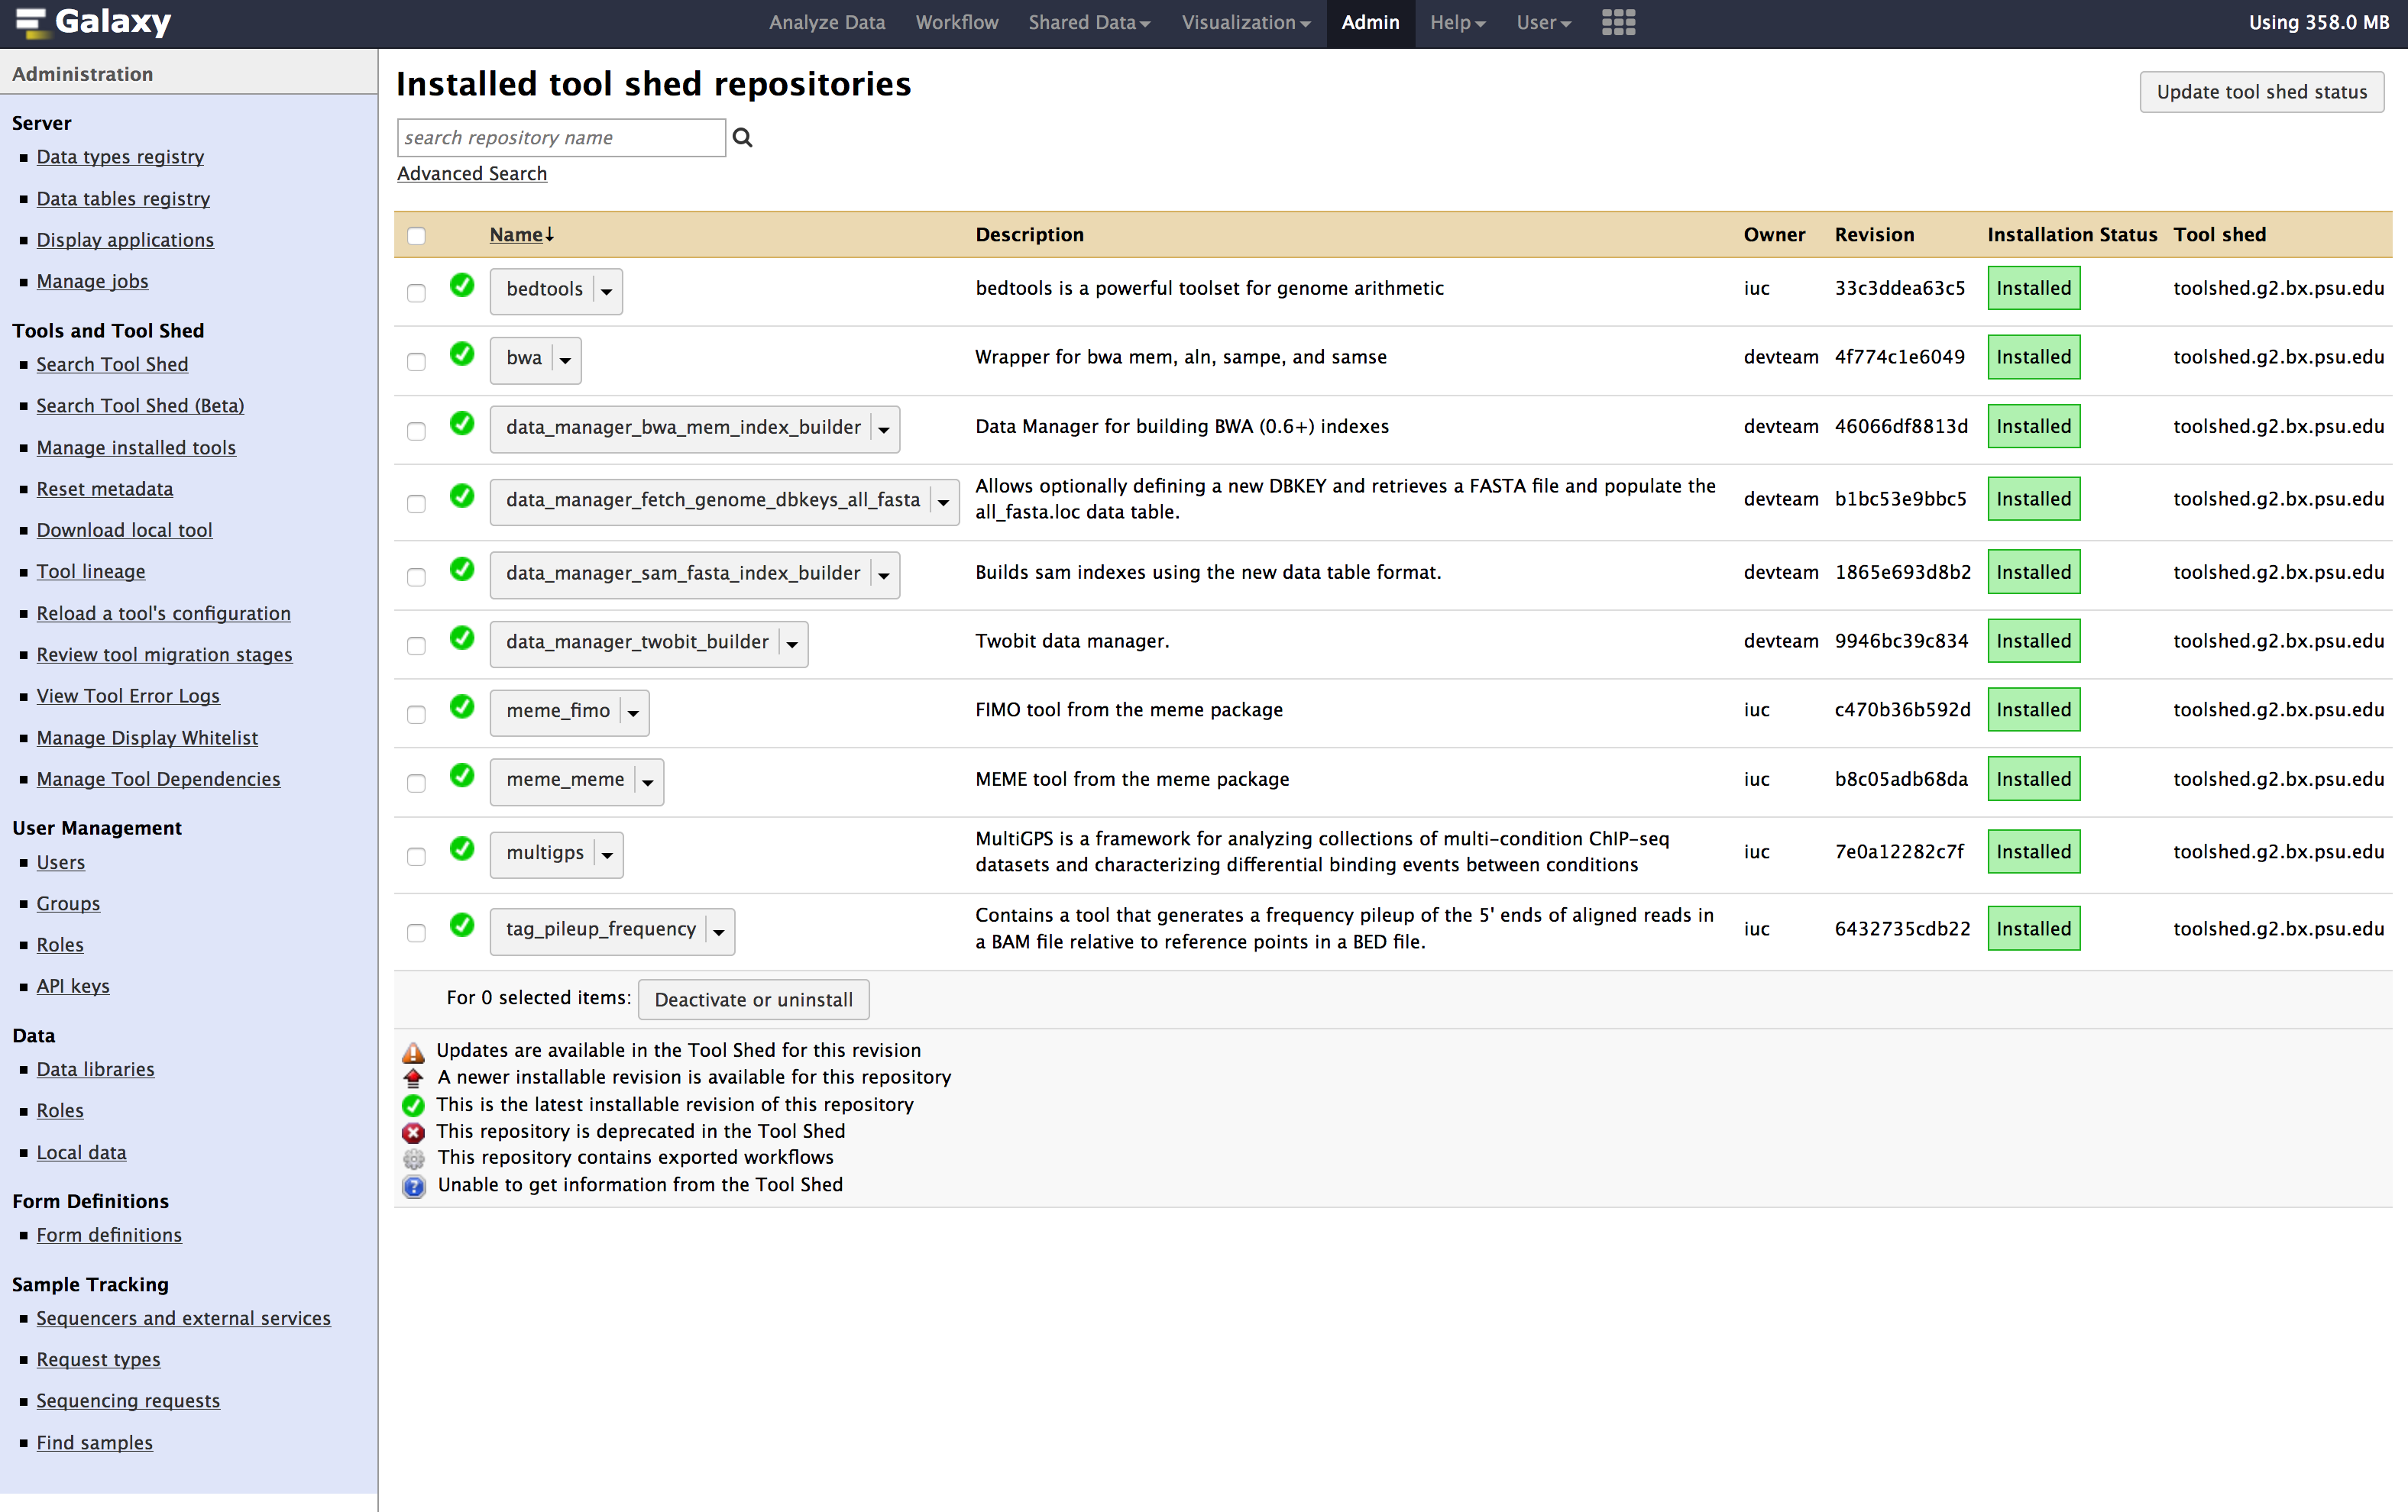This screenshot has height=1512, width=2408.
Task: Open the Manage Tool Dependencies link
Action: tap(158, 780)
